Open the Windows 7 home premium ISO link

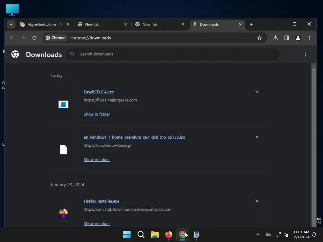(134, 137)
